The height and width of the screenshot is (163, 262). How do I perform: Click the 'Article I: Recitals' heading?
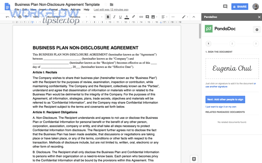tap(45, 72)
